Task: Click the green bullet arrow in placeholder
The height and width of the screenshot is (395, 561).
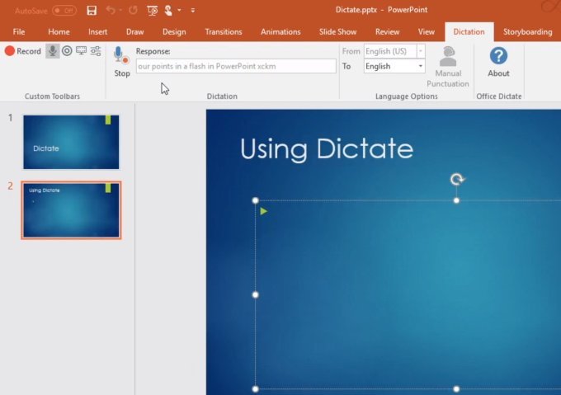Action: (264, 211)
